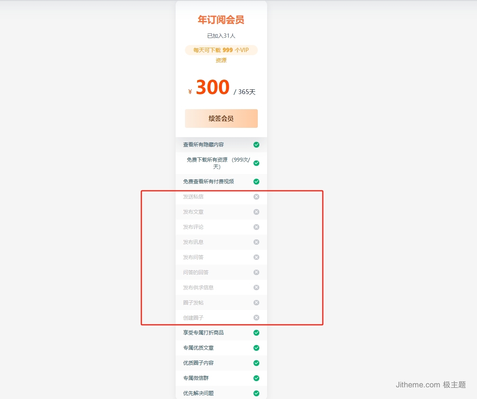Click green check icon beside 优质圈子内容
This screenshot has width=477, height=399.
pos(256,363)
